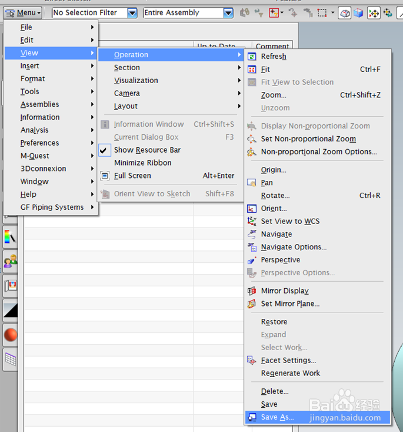Click the Set View to WCS icon
The image size is (403, 432).
point(252,221)
